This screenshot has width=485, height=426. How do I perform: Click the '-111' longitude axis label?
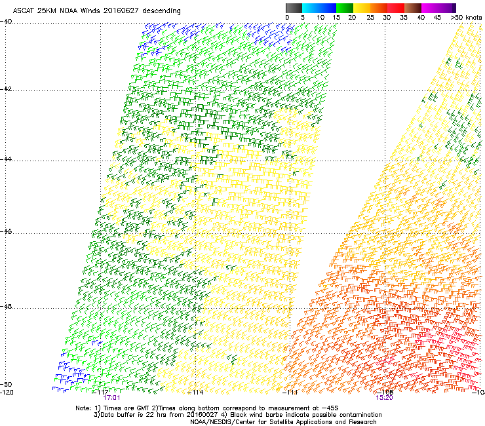(x=290, y=393)
